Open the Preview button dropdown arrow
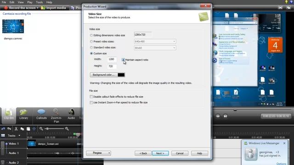Image resolution: width=294 pixels, height=165 pixels. (109, 153)
